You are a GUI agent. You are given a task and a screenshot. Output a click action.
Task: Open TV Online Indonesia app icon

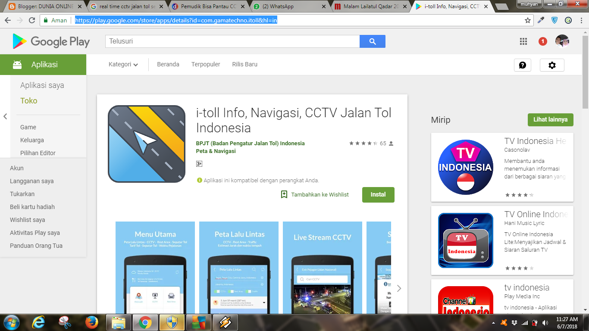click(x=466, y=240)
